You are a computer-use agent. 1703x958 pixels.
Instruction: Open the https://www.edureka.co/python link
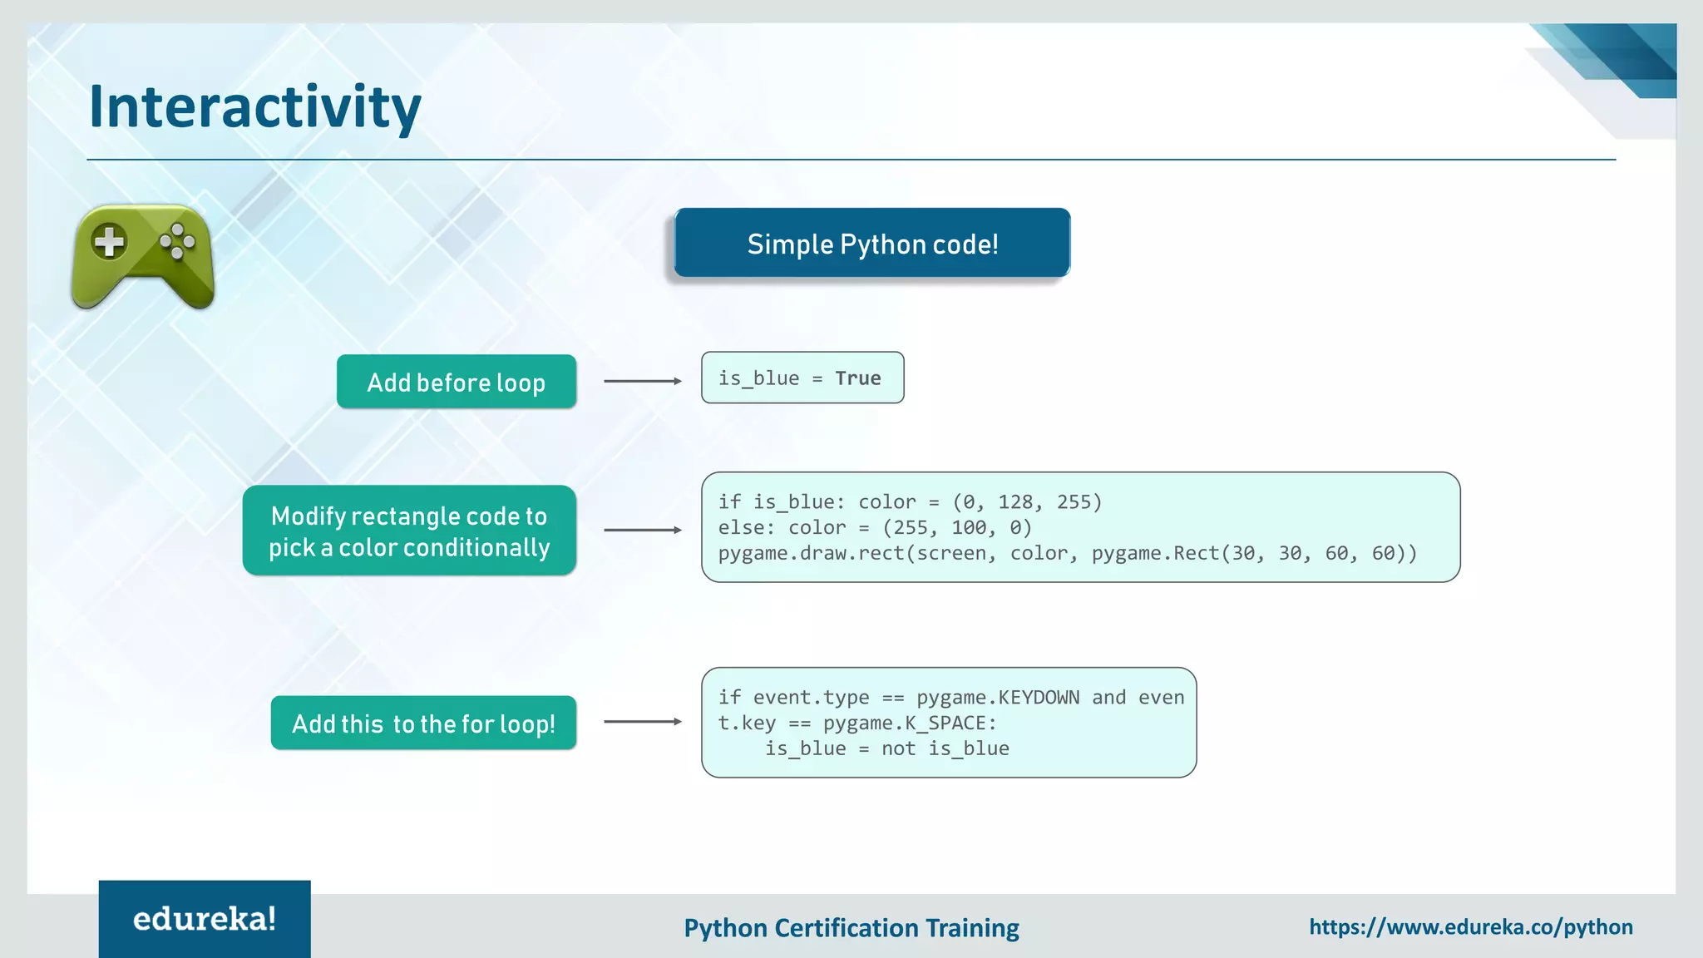(1470, 926)
